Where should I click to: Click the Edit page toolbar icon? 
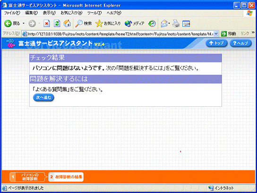tap(186, 24)
